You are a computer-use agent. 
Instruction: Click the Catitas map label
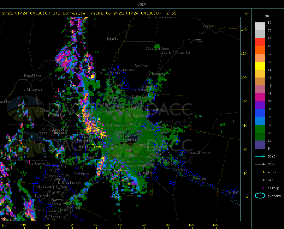(180, 170)
